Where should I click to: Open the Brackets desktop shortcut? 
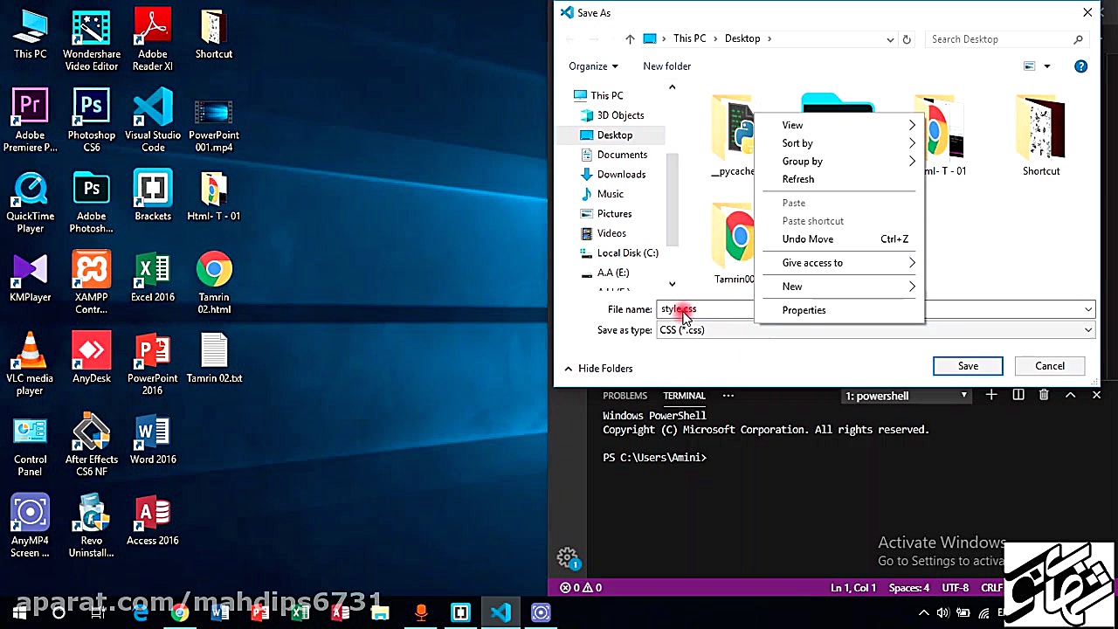(x=153, y=196)
